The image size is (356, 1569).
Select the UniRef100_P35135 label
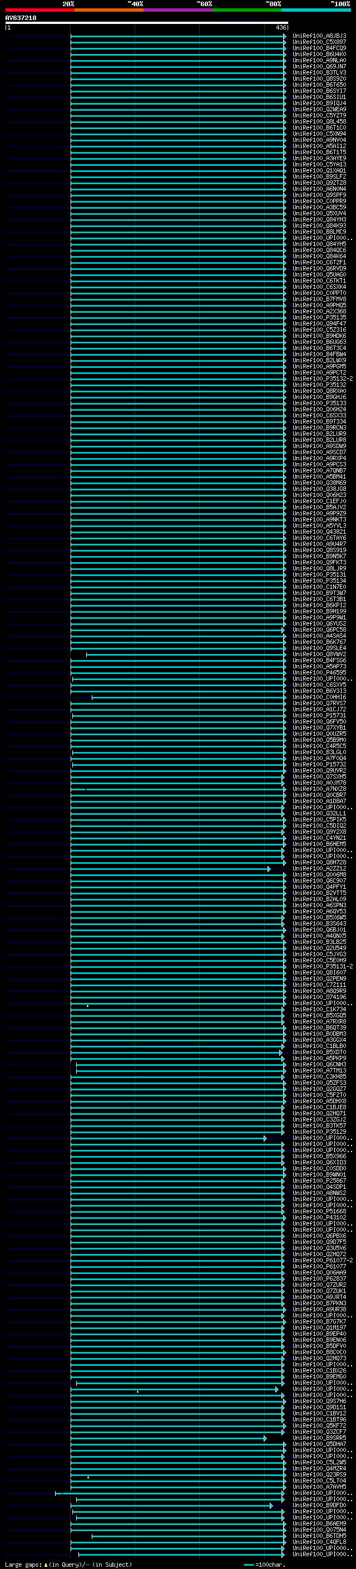click(319, 317)
